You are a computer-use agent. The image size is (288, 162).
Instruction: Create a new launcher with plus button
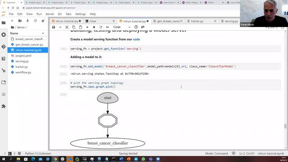[12, 21]
